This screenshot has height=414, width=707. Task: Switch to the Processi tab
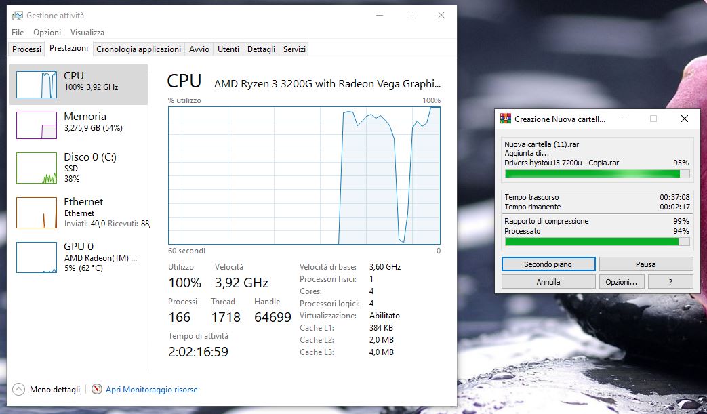point(26,49)
